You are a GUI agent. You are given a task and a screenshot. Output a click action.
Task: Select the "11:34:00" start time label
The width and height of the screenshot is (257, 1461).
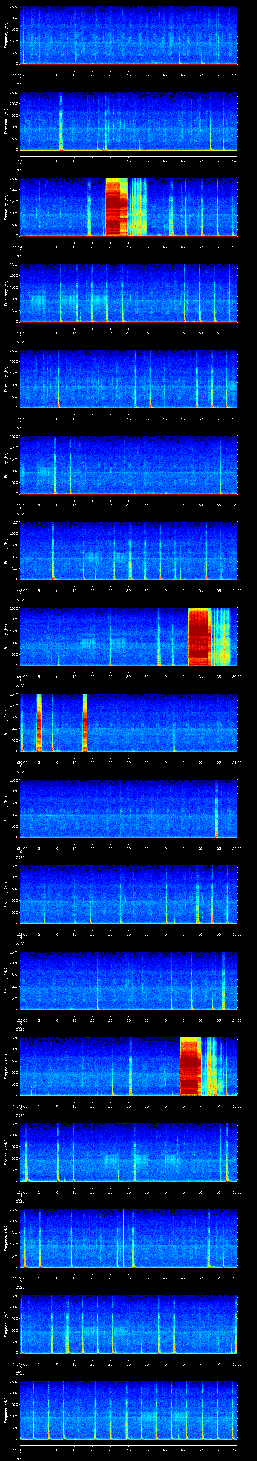[x=20, y=1106]
